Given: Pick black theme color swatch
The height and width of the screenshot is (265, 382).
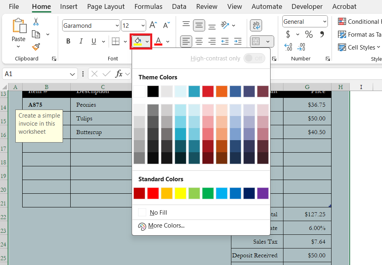Looking at the screenshot, I should 153,91.
